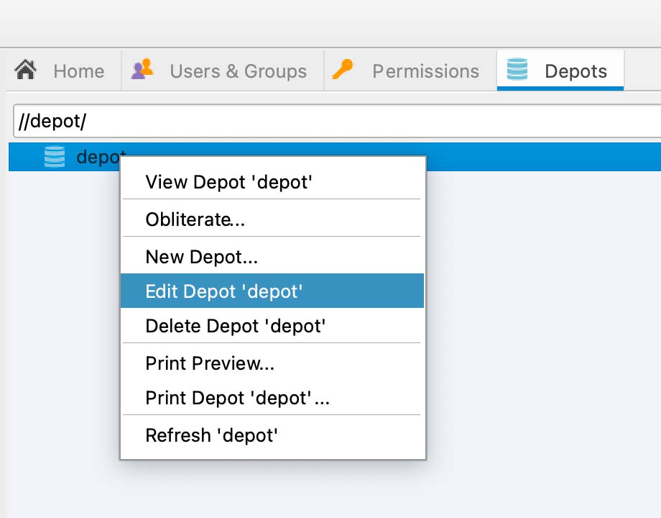Click the Home house icon
This screenshot has width=661, height=518.
(x=26, y=70)
